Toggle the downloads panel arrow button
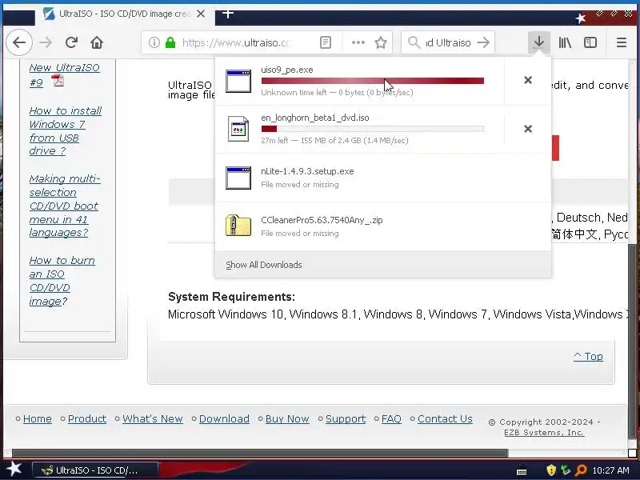Screen dimensions: 640x480 pos(538,42)
